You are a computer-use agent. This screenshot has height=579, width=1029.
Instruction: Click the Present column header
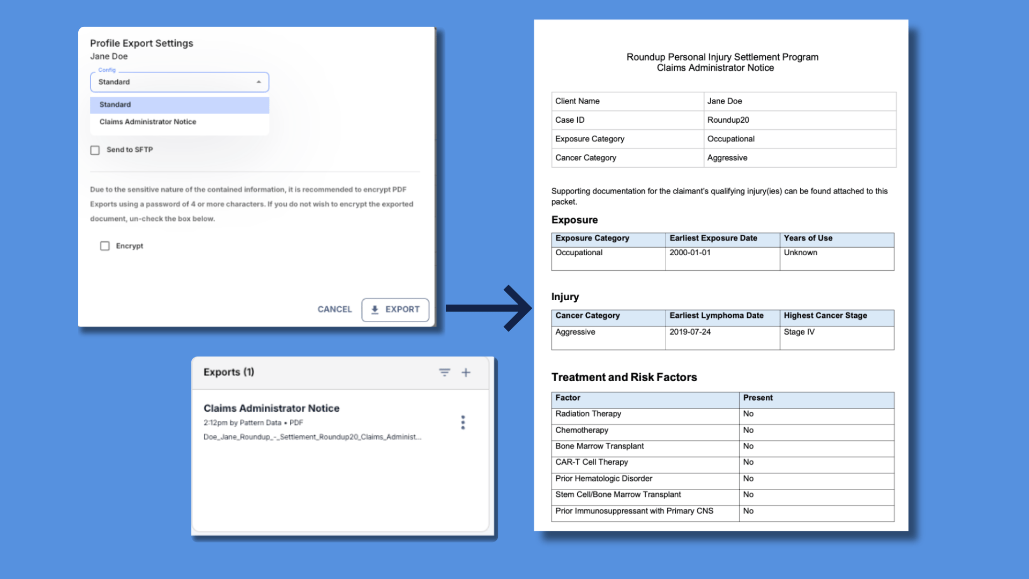(x=817, y=400)
